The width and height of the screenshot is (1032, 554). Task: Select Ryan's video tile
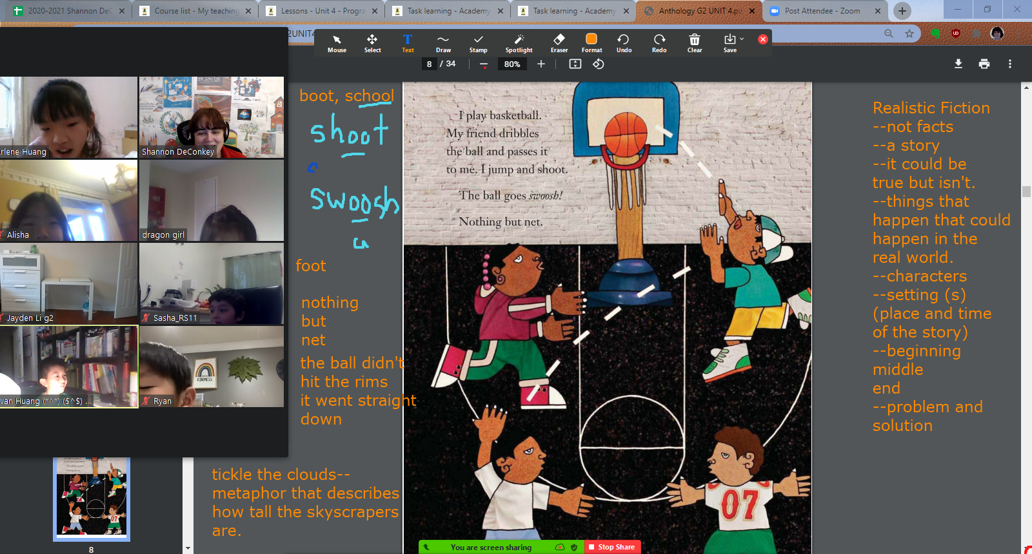(212, 367)
